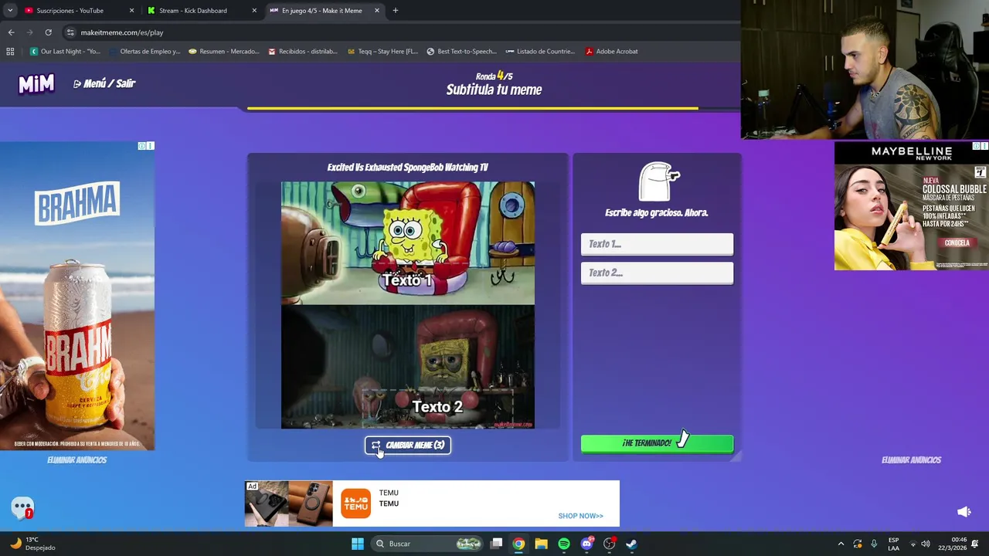This screenshot has height=556, width=989.
Task: Open Listado de Countrie bookmark
Action: (540, 52)
